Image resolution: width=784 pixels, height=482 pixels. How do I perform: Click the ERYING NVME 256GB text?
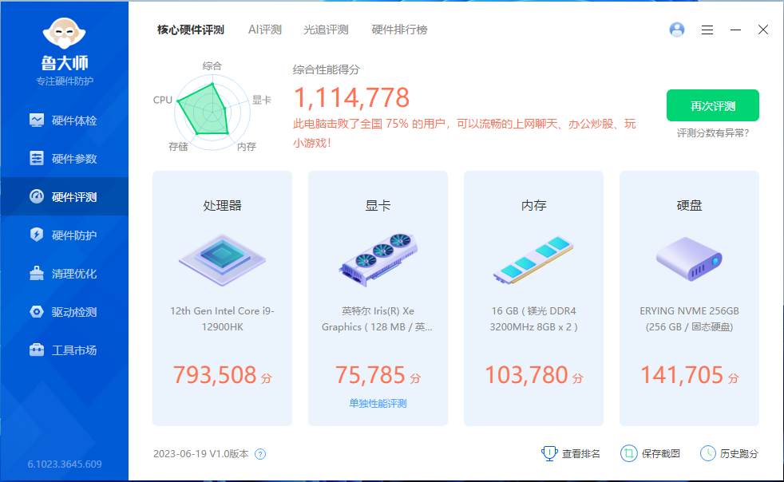pyautogui.click(x=689, y=319)
